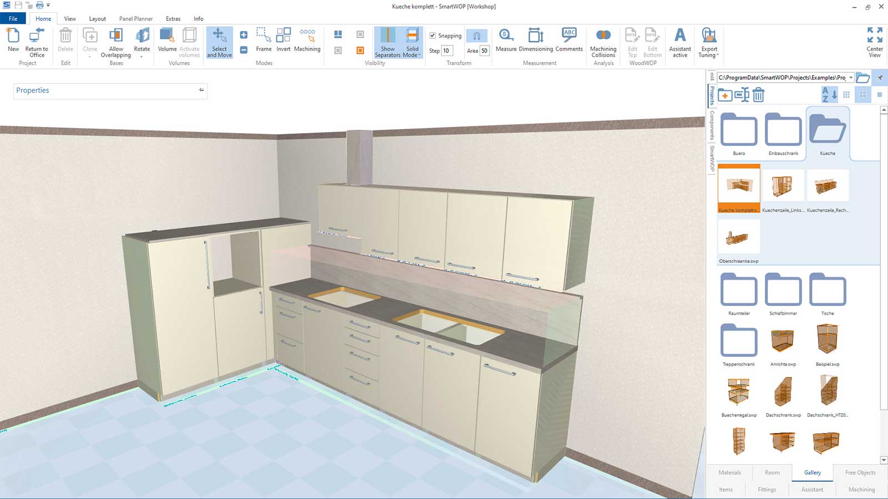
Task: Open the File menu
Action: click(x=13, y=19)
